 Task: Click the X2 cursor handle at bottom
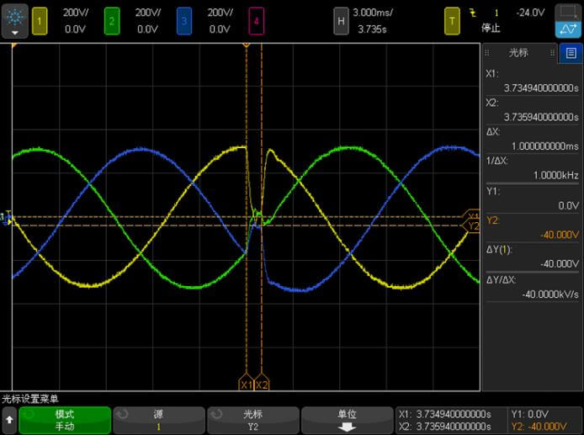tap(262, 382)
